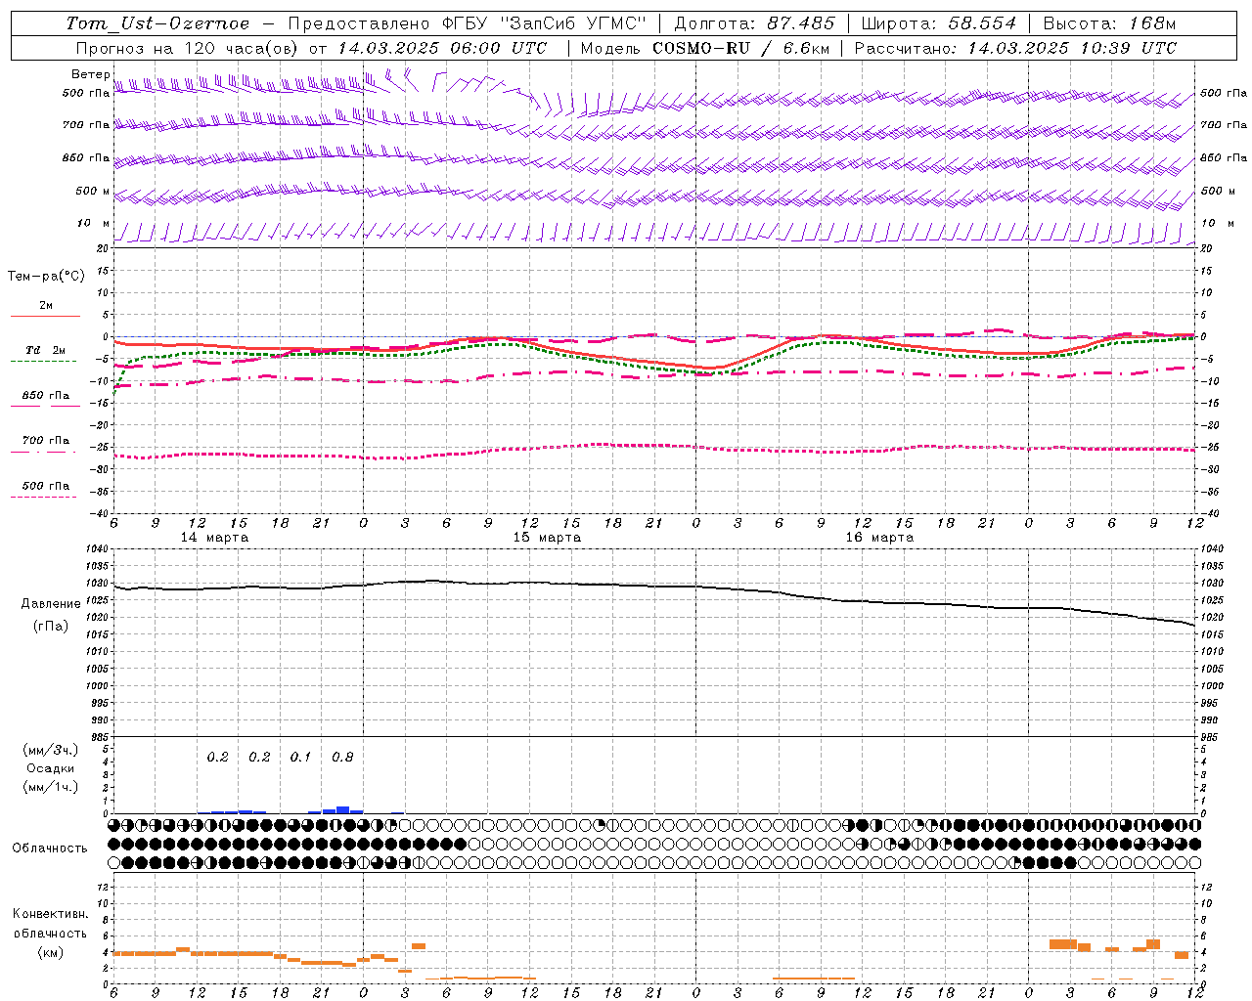Click the calculated time 14.03.2025 10:39 UTC

(x=1072, y=48)
